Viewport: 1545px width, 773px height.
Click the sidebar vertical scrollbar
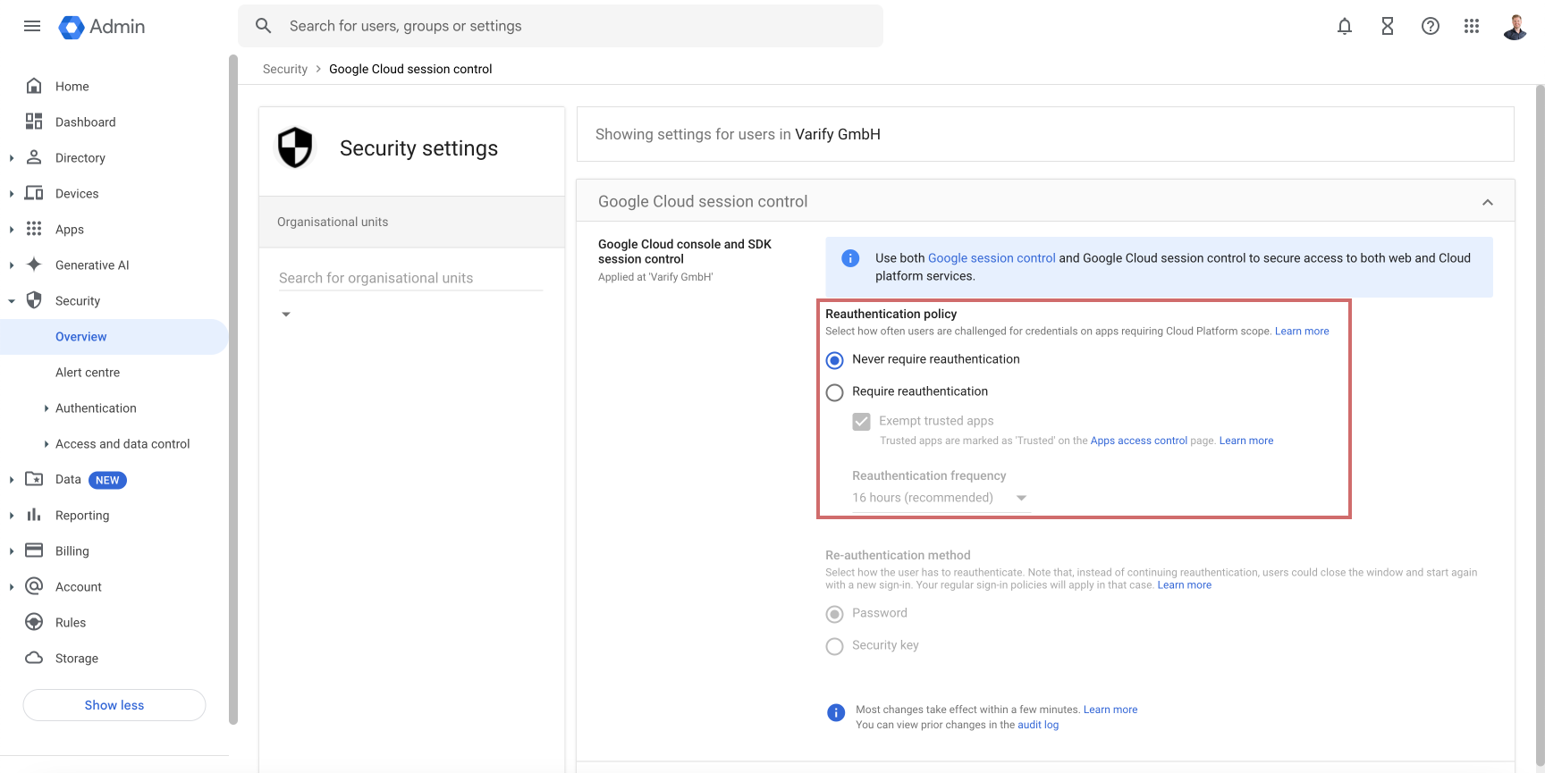233,390
